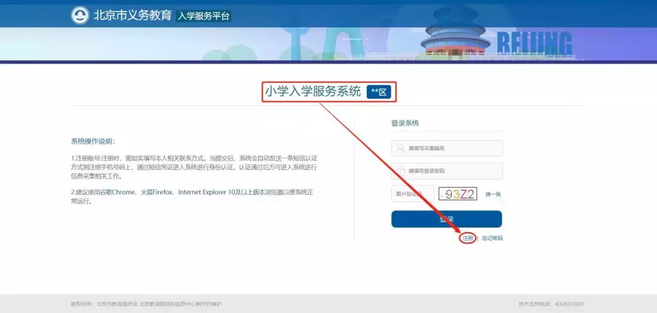
Task: Click the 系统操作说明 instructions heading
Action: (92, 141)
